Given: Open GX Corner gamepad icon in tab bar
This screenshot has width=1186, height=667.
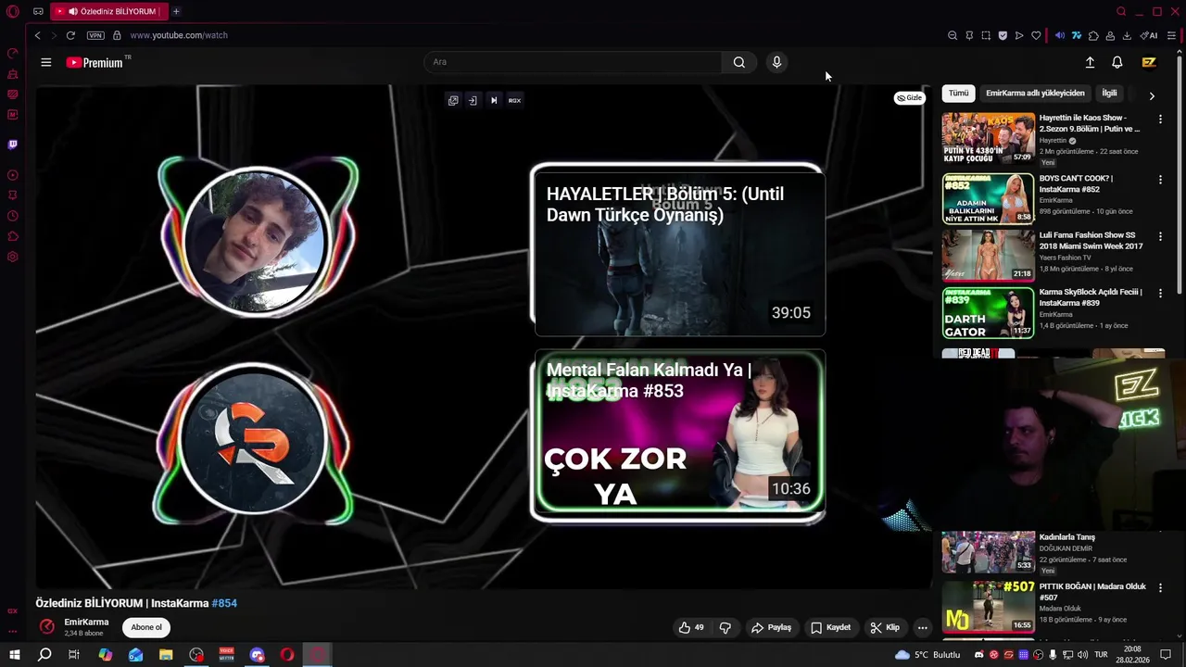Looking at the screenshot, I should coord(38,11).
